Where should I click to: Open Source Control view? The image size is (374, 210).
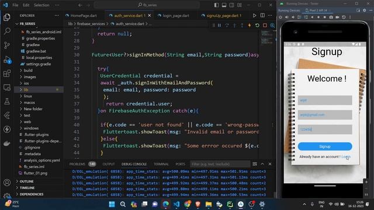(7, 45)
